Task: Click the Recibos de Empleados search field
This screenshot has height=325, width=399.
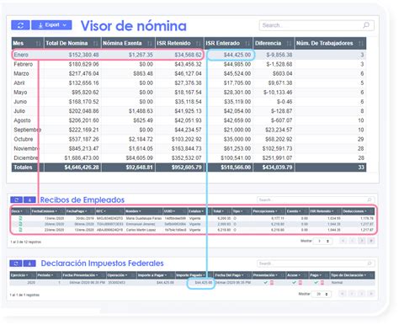Action: tap(316, 200)
